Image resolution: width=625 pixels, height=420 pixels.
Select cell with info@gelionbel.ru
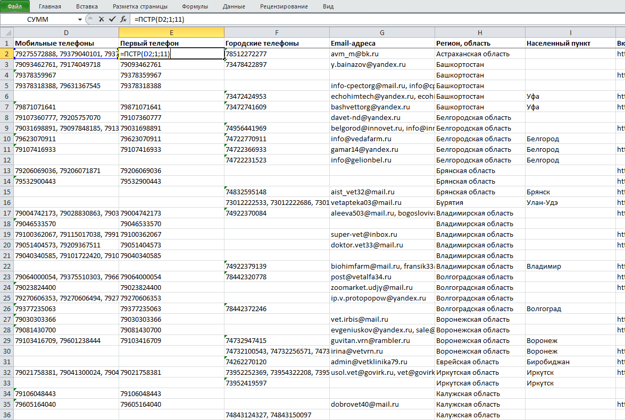click(382, 160)
